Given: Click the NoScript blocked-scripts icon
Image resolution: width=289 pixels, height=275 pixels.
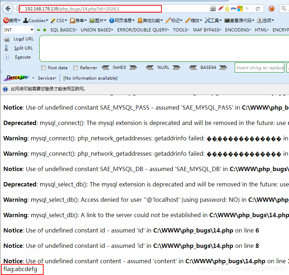Looking at the screenshot, I should coord(271,9).
